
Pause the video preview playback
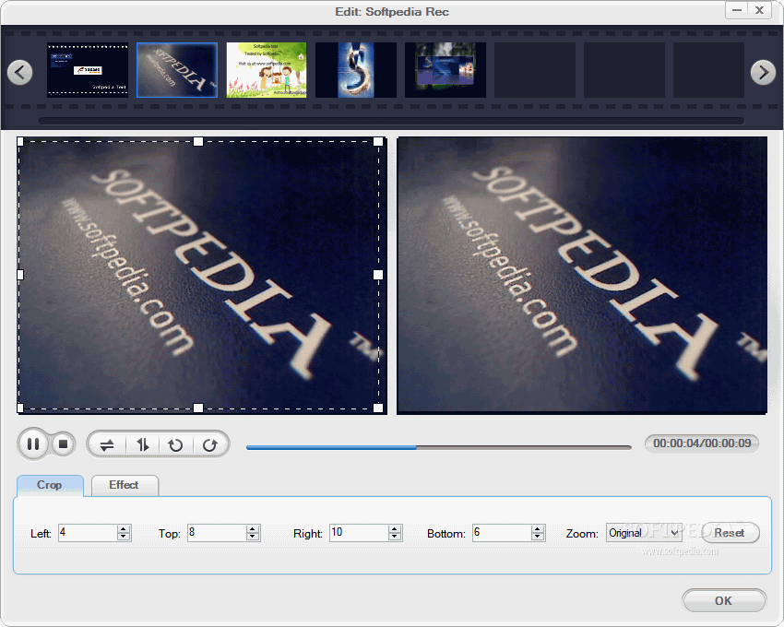(x=33, y=444)
